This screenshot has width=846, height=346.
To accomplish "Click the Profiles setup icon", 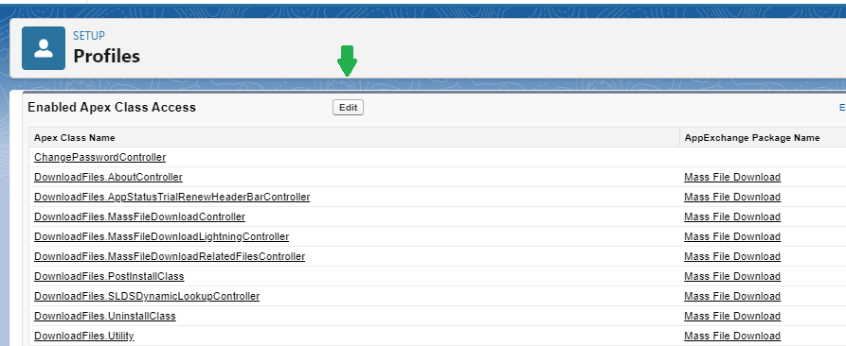I will click(44, 48).
